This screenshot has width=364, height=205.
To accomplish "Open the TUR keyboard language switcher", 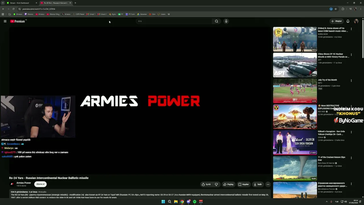I will (337, 202).
